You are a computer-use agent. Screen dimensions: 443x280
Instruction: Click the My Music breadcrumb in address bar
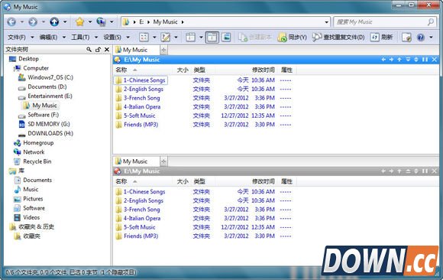(165, 21)
